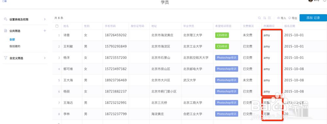Click the address 北京市蓟门里小区
The width and height of the screenshot is (327, 124).
click(164, 91)
